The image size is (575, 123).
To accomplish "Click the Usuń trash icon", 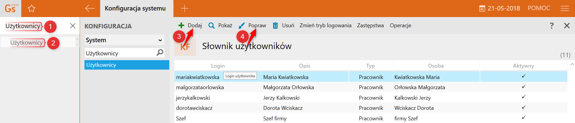I will 275,25.
